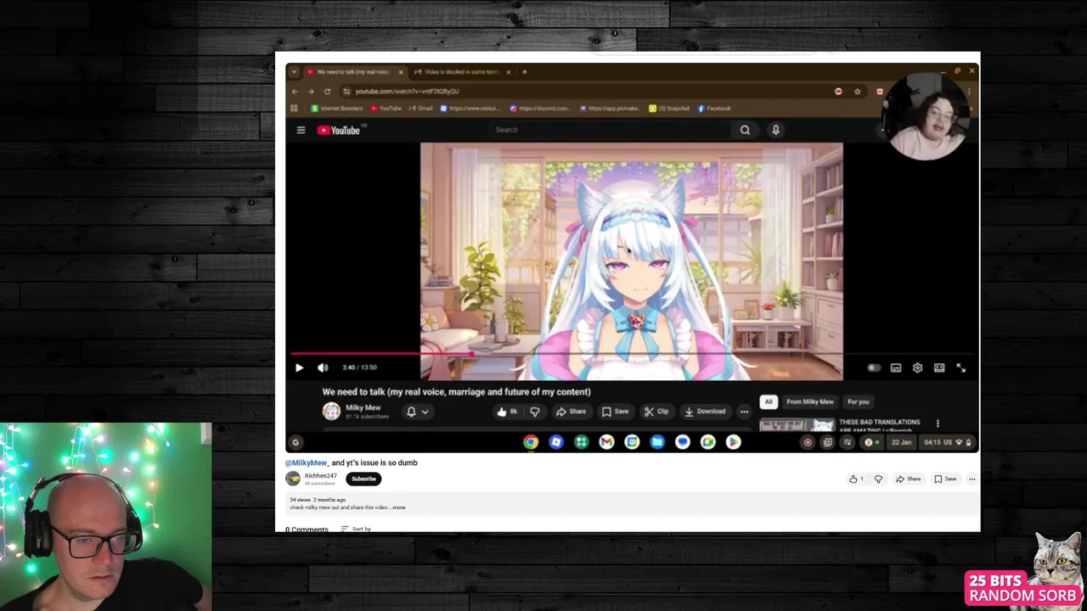This screenshot has height=611, width=1087.
Task: Toggle the autoplay switch in player
Action: tap(874, 367)
